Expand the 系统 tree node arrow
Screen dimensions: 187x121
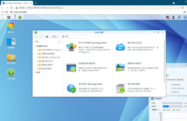pos(35,72)
